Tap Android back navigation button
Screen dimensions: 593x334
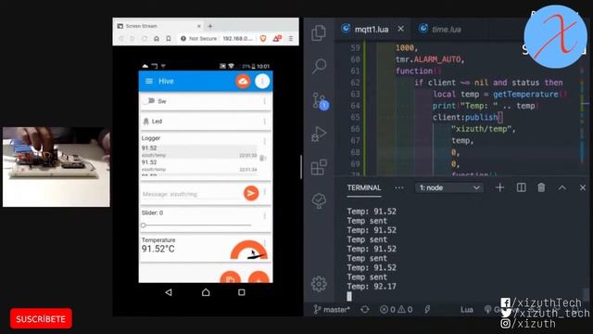coord(169,292)
